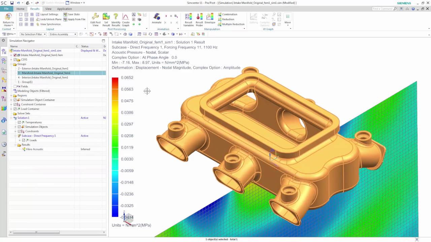Open the File tab
The width and height of the screenshot is (431, 242).
6,9
